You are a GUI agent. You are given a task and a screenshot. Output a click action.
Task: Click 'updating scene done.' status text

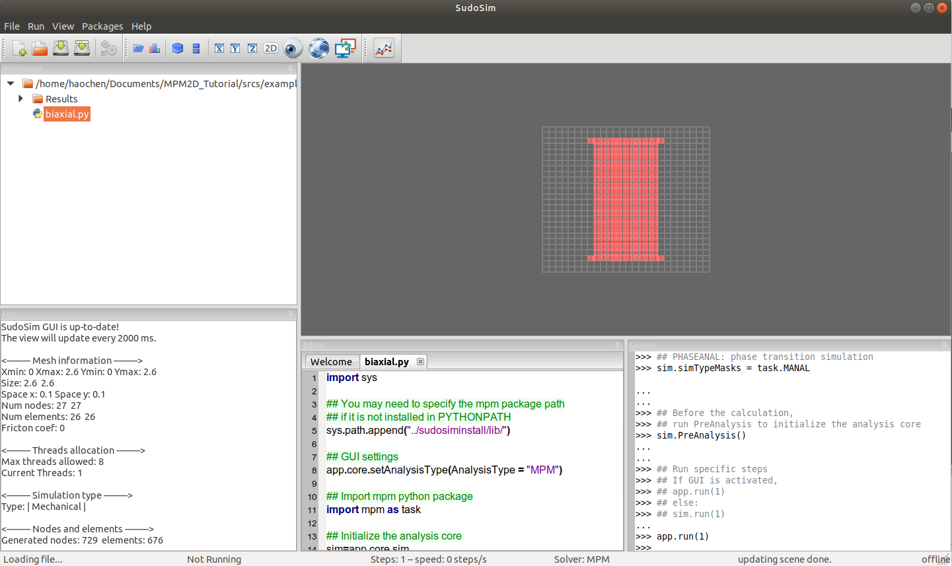tap(784, 559)
